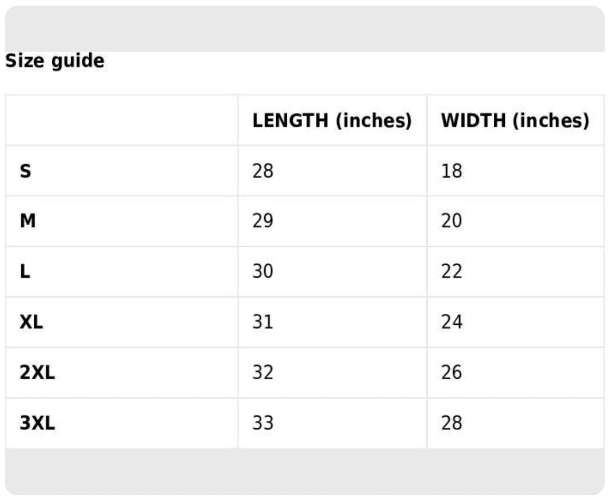
Task: Select the WIDTH (inches) column header
Action: pyautogui.click(x=515, y=121)
